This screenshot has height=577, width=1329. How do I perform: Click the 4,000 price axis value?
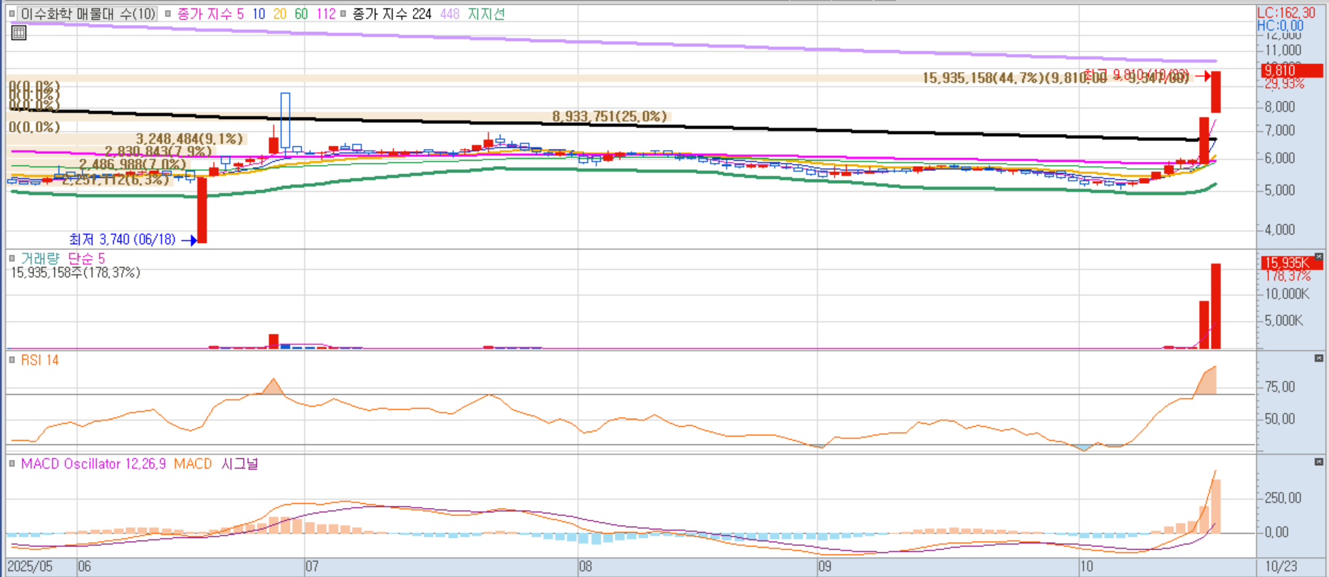1280,229
